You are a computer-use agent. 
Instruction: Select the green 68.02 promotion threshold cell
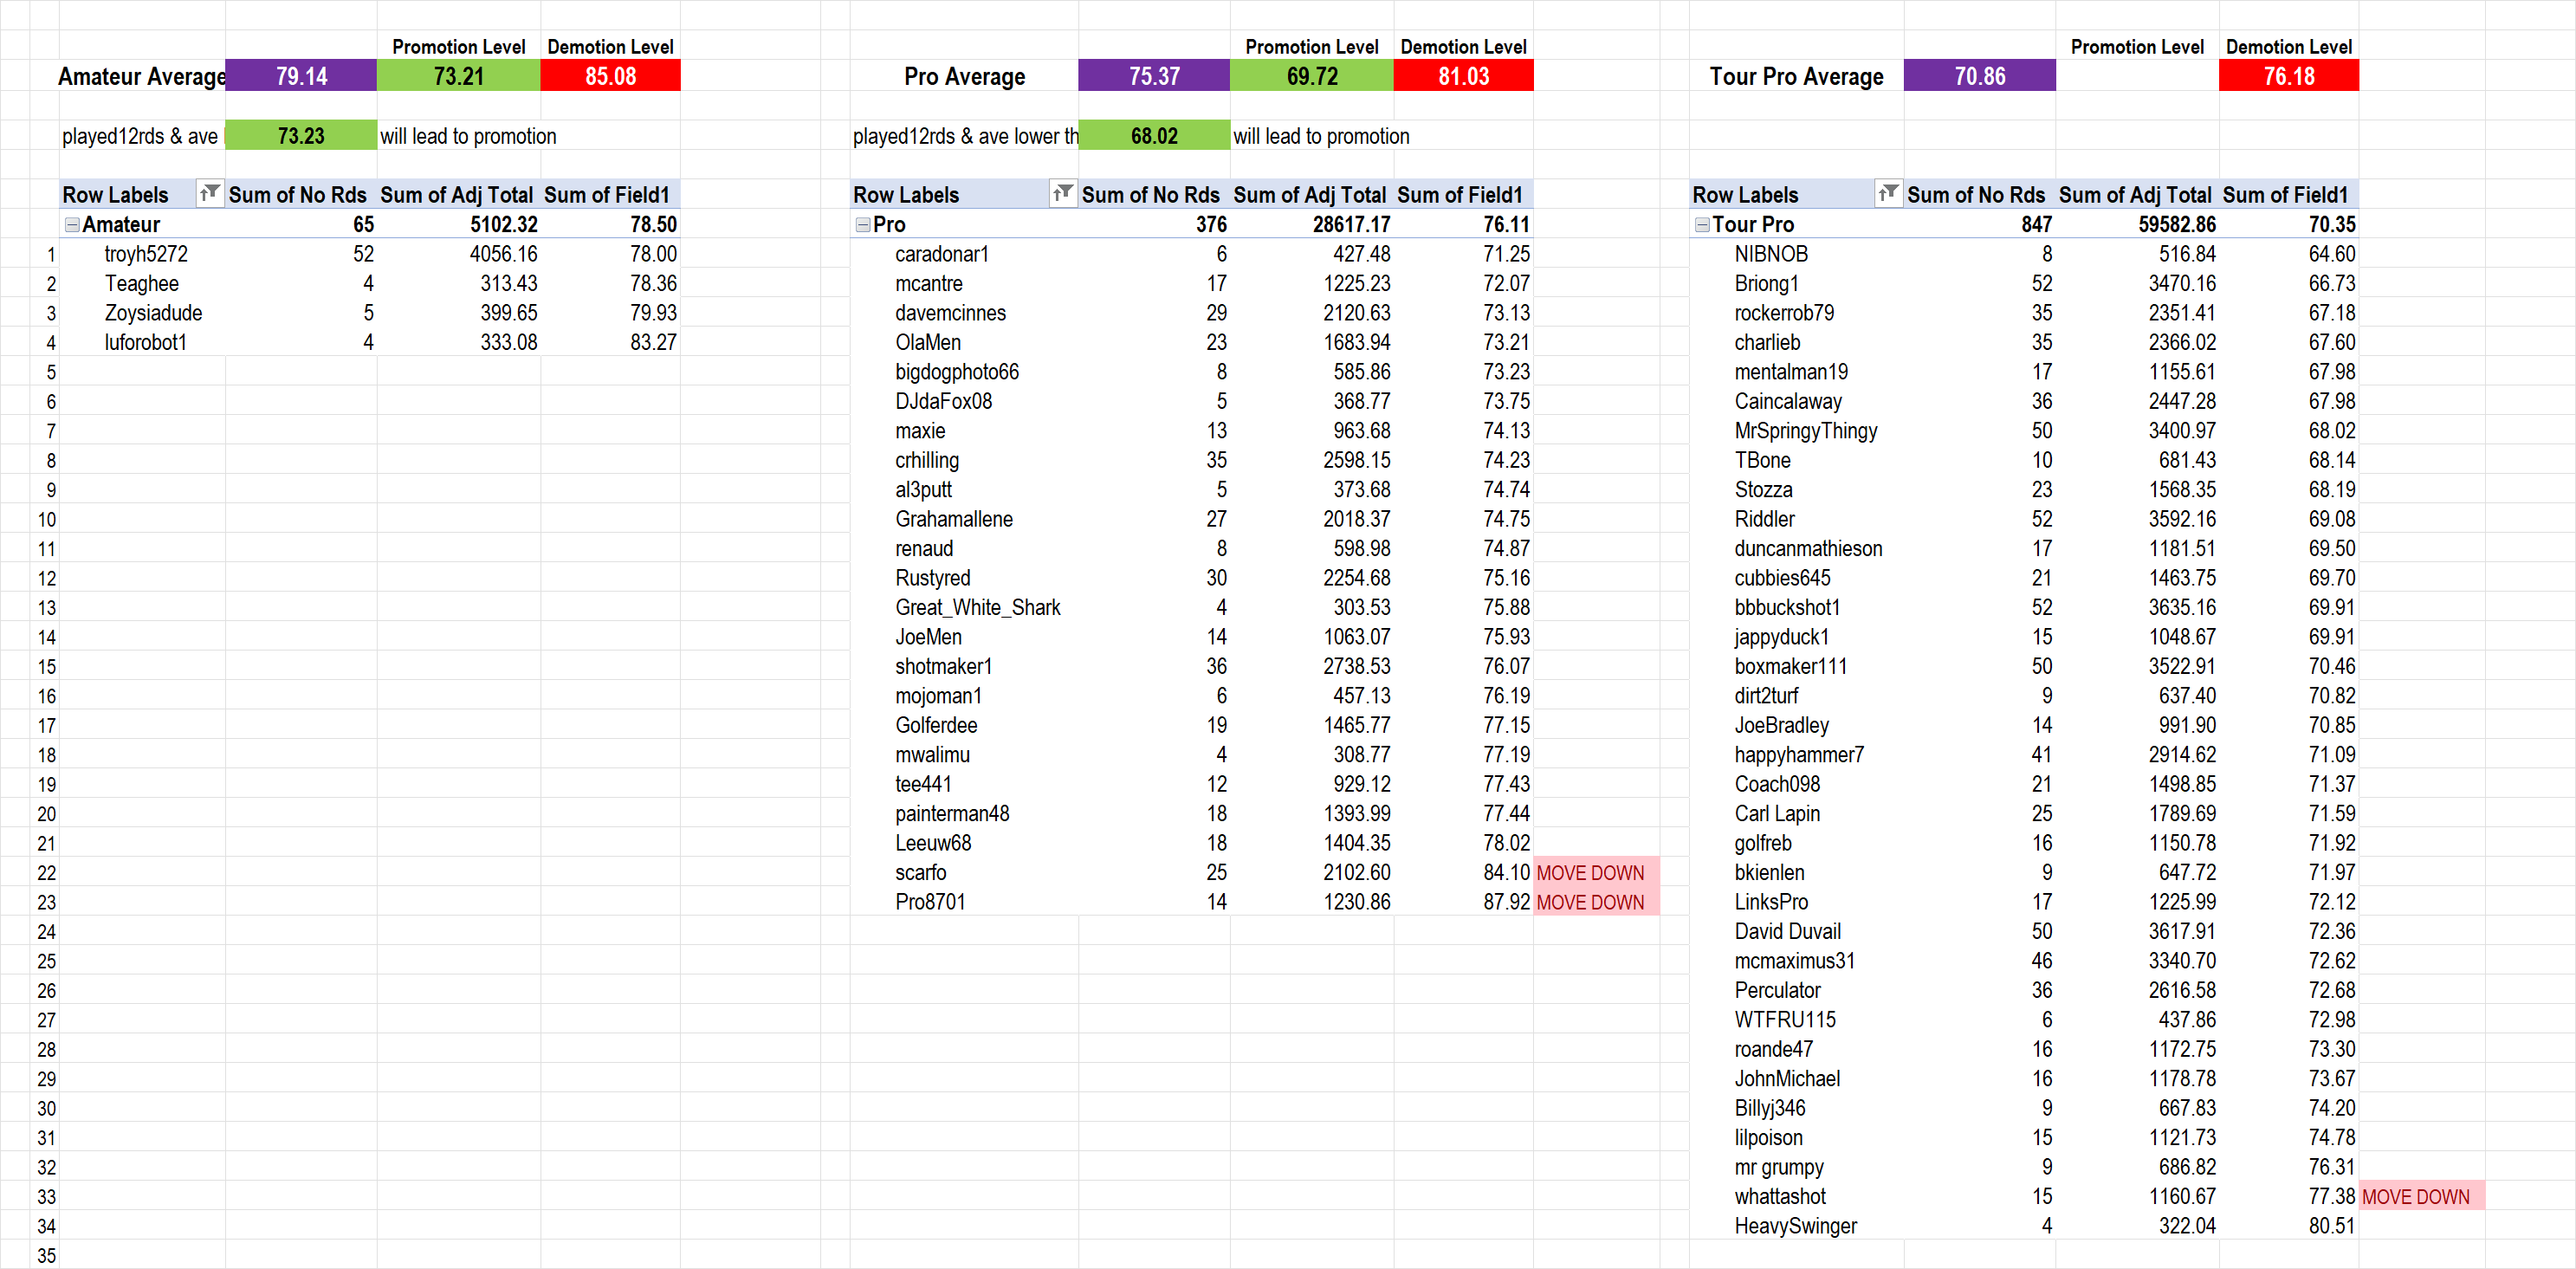[1153, 136]
